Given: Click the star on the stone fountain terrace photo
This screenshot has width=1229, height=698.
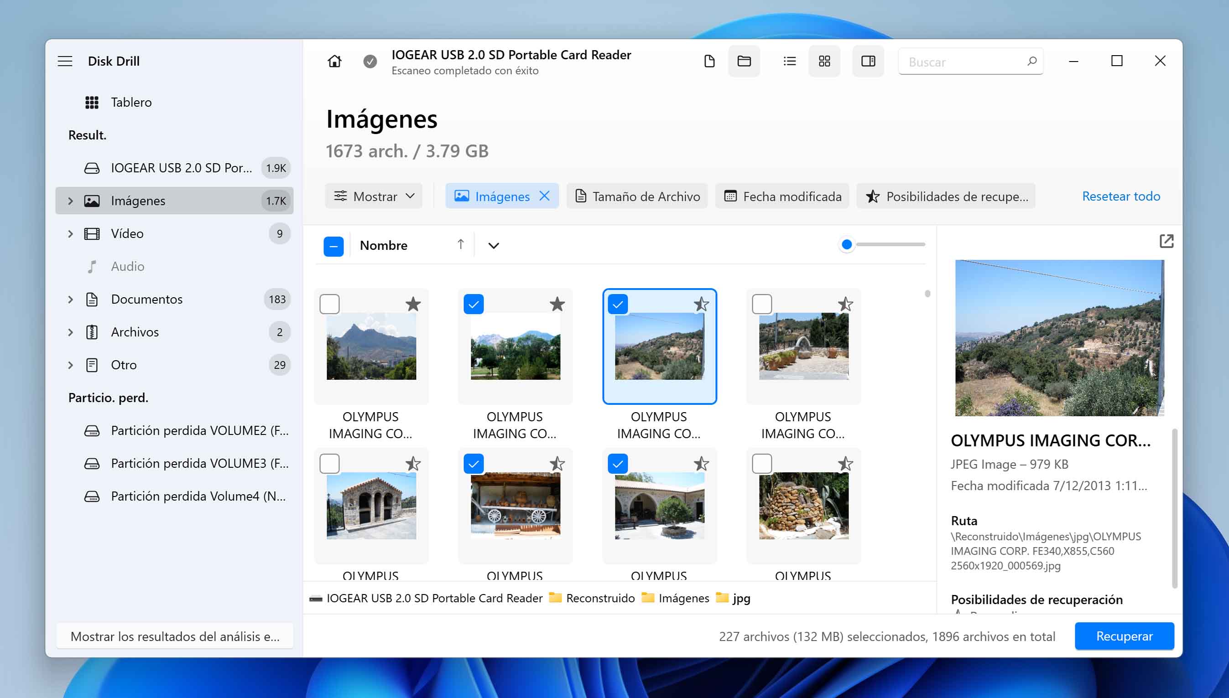Looking at the screenshot, I should click(x=845, y=304).
